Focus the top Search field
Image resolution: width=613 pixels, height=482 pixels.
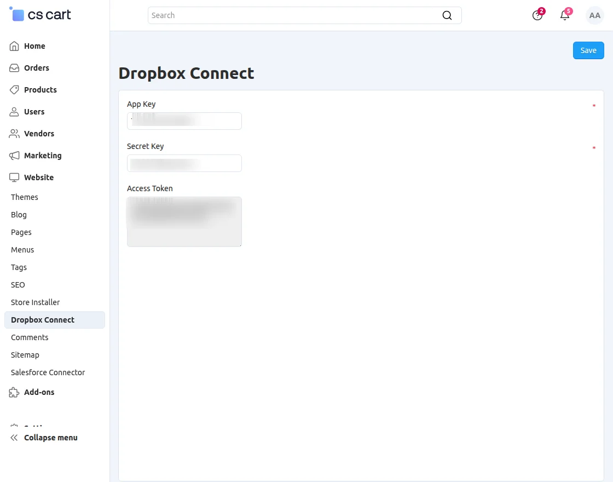point(304,15)
